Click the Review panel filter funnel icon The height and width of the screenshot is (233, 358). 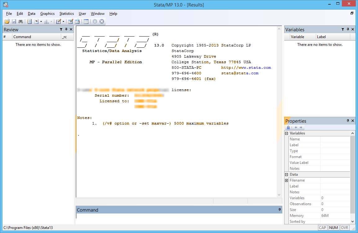(x=61, y=29)
